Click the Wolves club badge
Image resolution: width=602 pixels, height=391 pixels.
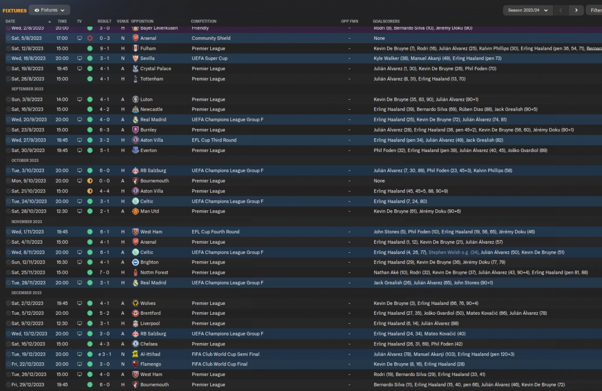coord(135,303)
